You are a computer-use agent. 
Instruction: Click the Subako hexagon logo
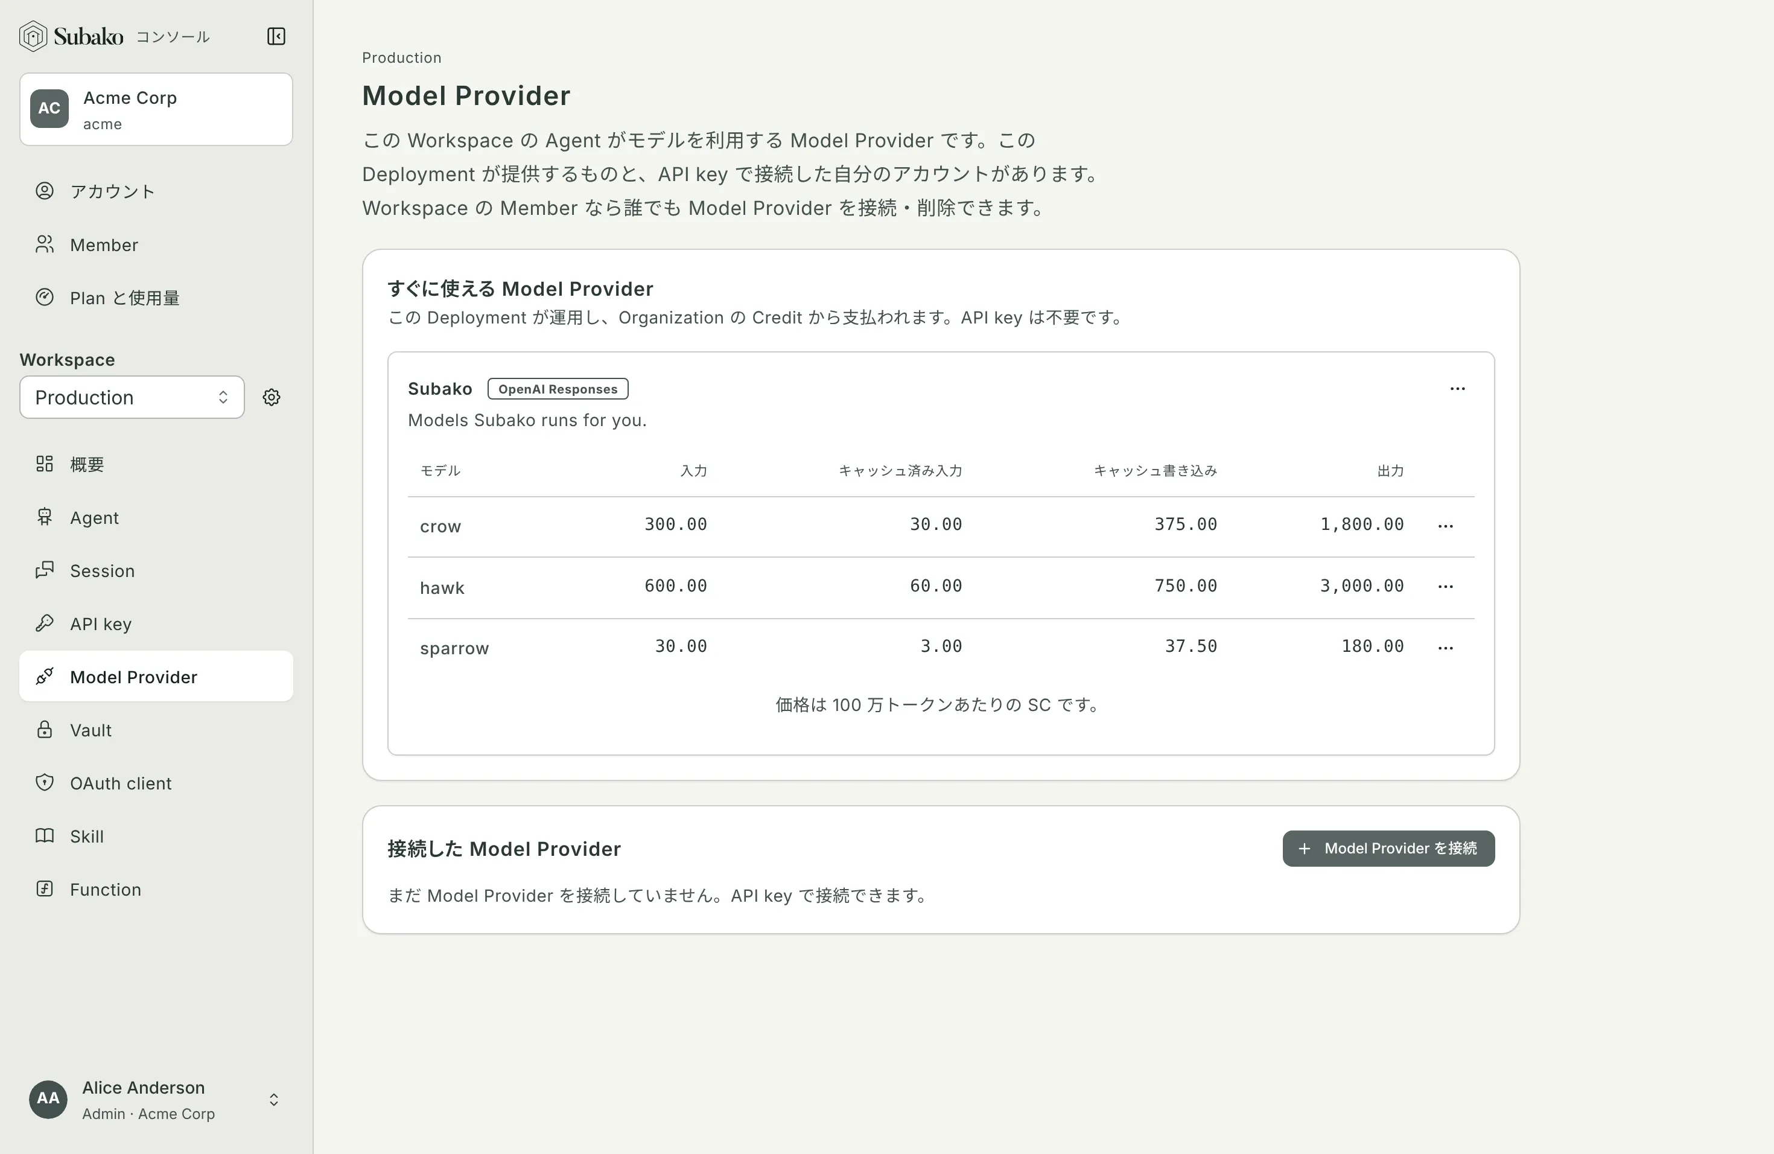tap(33, 36)
